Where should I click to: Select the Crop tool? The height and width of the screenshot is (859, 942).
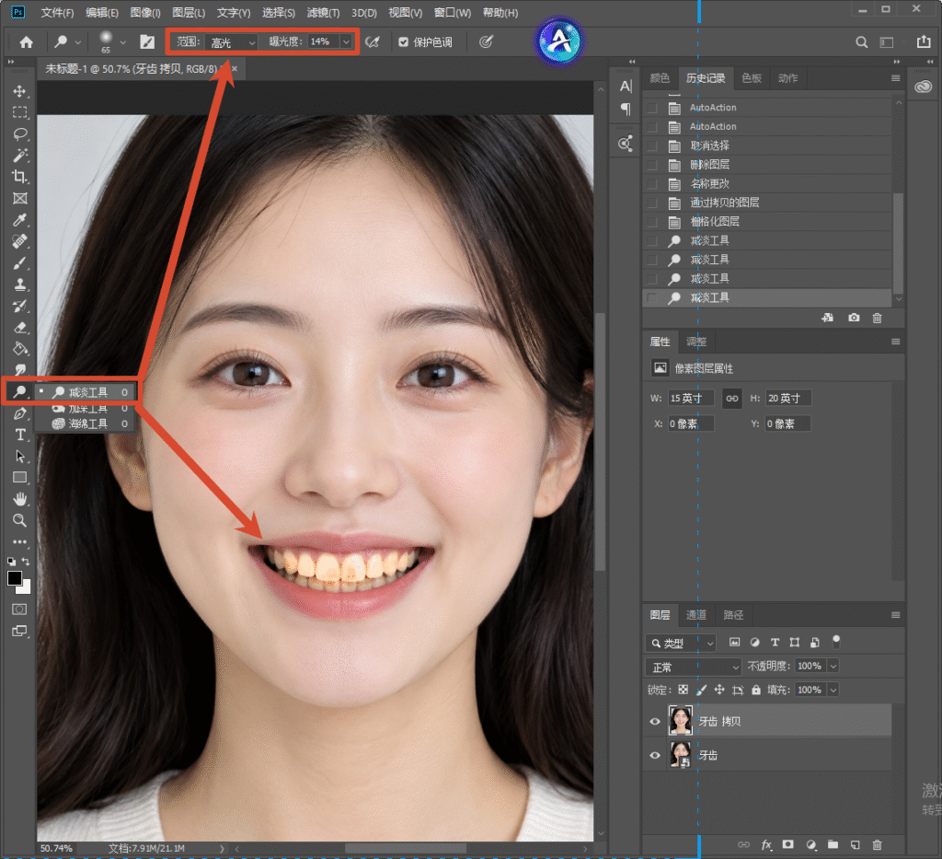[x=20, y=177]
